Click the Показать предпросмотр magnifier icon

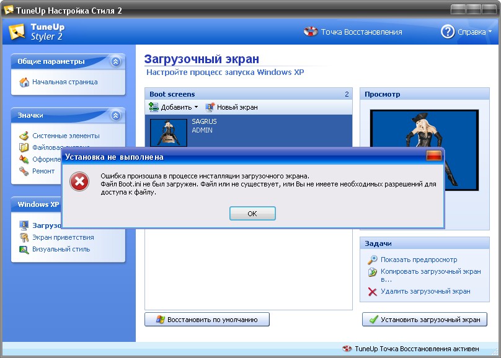tap(372, 260)
